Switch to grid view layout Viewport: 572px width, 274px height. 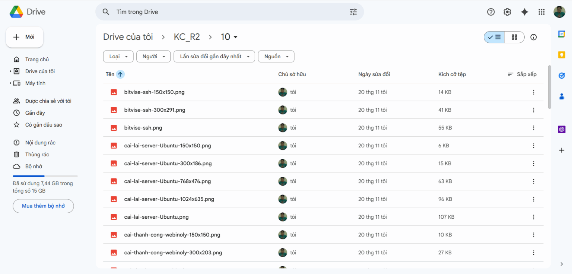pyautogui.click(x=514, y=37)
